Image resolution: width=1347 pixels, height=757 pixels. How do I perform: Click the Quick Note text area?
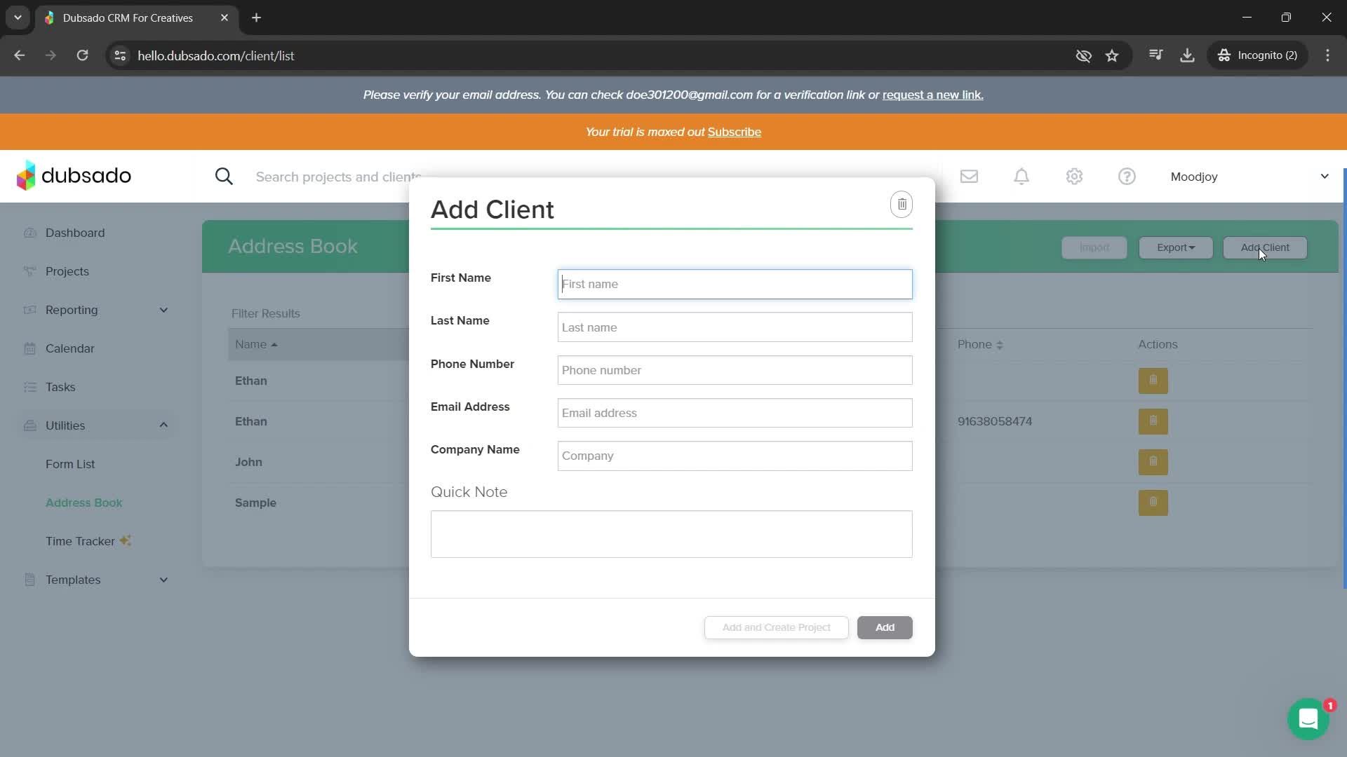[671, 534]
